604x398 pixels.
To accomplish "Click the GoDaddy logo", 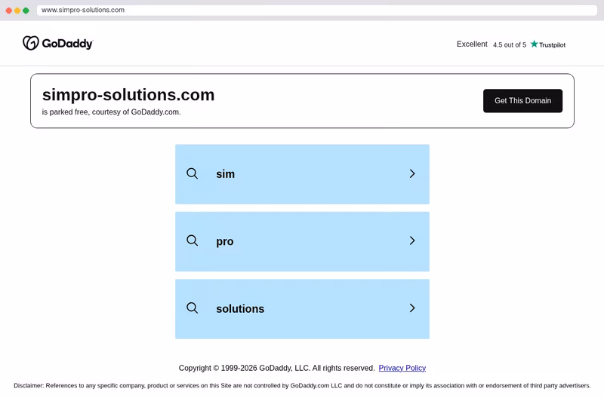I will point(58,43).
